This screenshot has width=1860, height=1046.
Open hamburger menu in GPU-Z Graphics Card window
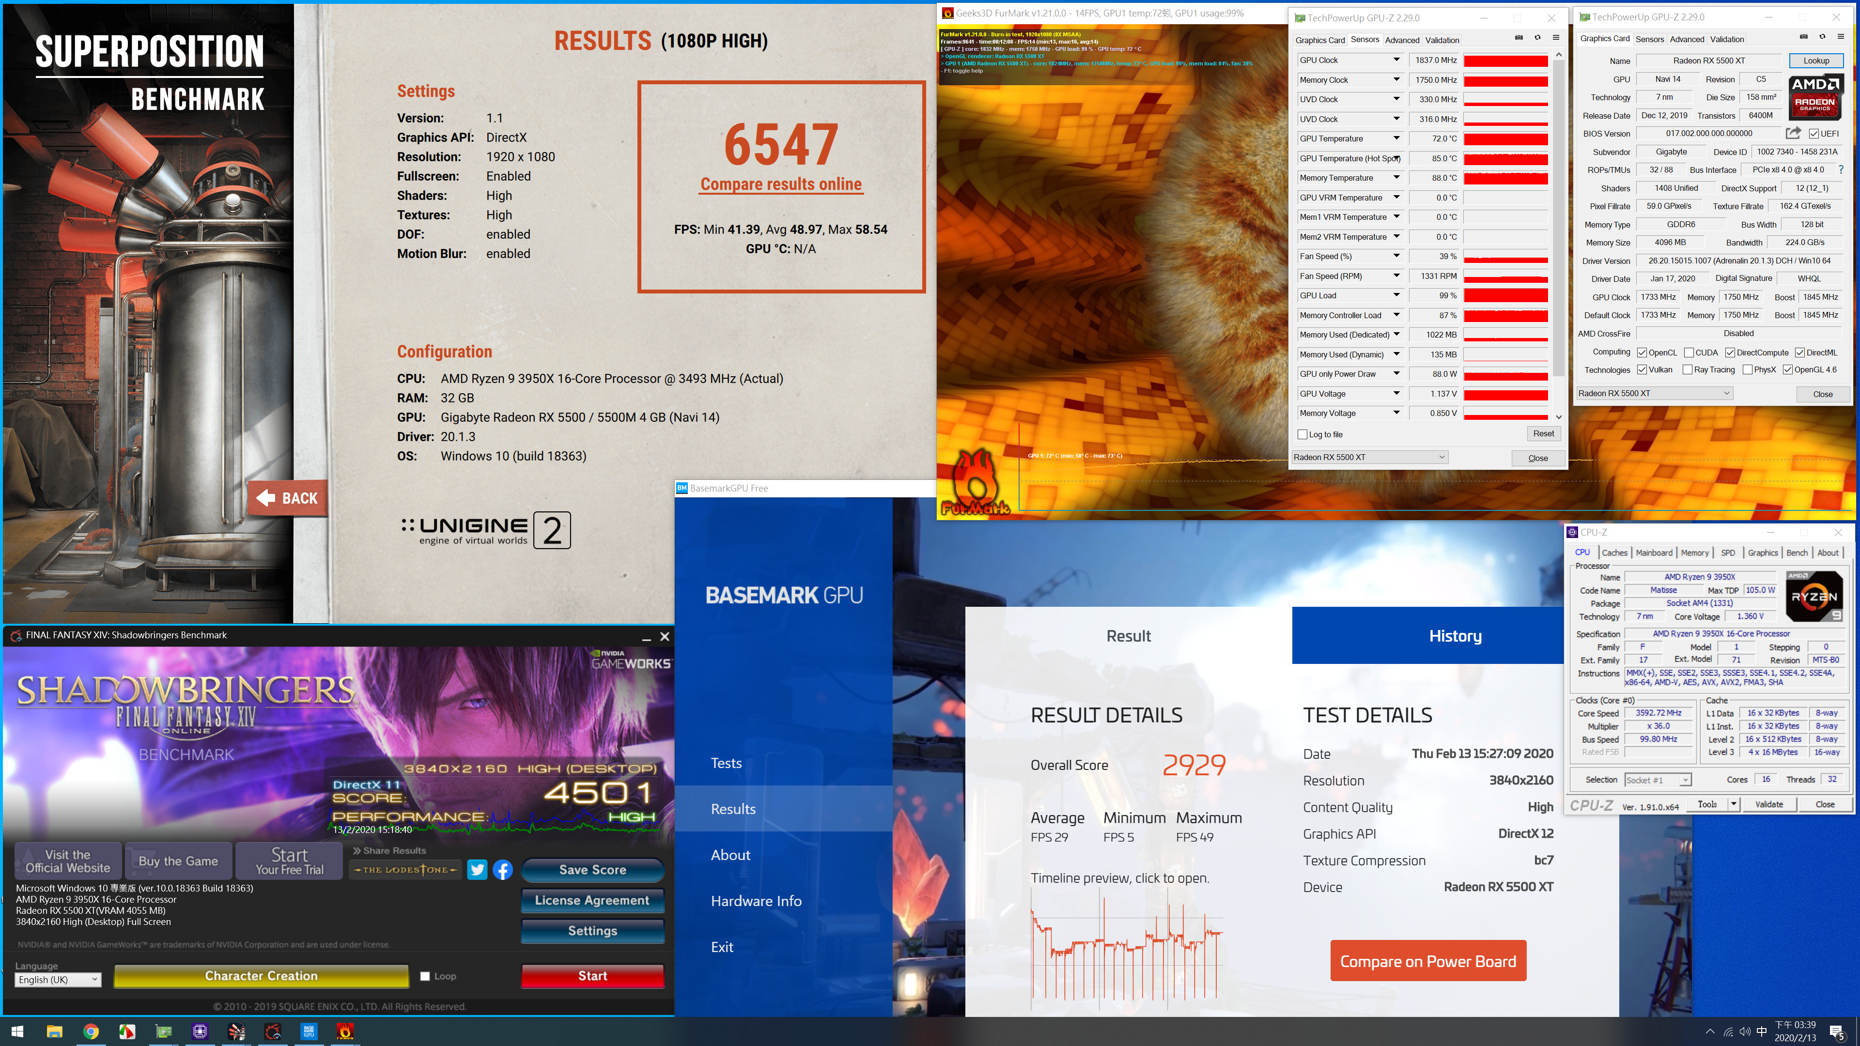(x=1841, y=36)
